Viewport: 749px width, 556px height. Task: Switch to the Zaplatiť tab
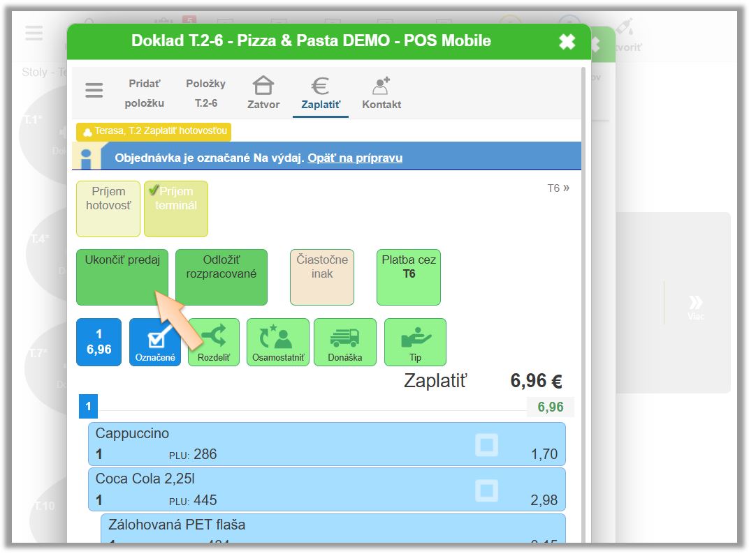coord(321,92)
